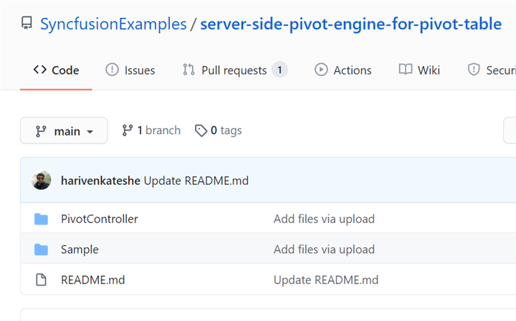This screenshot has width=516, height=321.
Task: Click harivenkateshe's avatar image
Action: click(x=42, y=181)
